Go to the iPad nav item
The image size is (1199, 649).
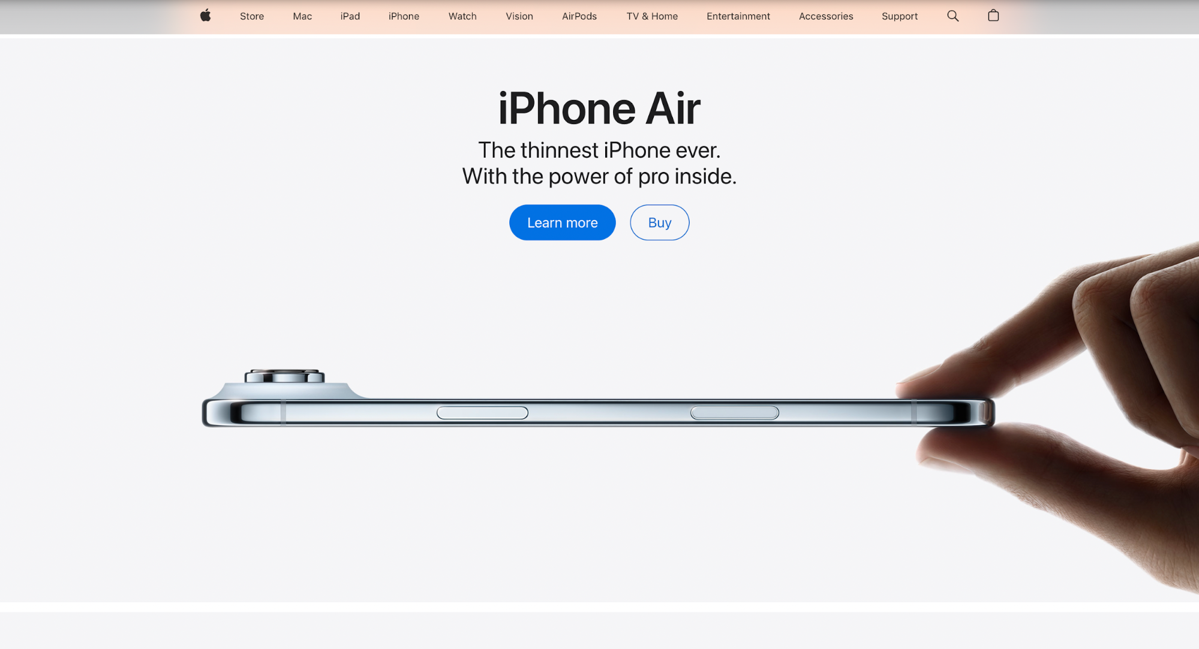point(350,16)
